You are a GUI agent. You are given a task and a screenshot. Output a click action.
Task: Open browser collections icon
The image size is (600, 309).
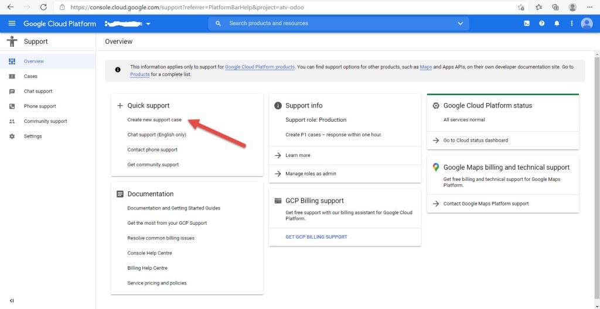555,7
